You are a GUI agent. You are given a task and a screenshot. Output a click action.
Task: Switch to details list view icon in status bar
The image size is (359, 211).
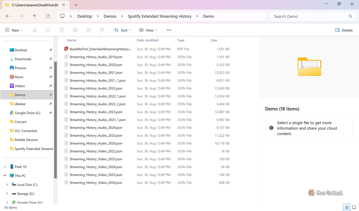pos(347,207)
